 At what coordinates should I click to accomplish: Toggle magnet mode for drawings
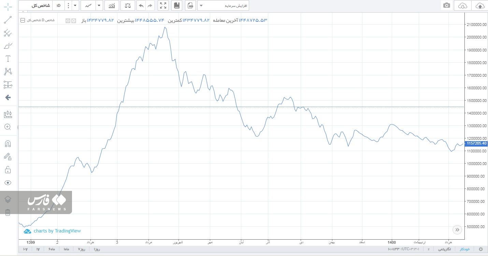(8, 144)
